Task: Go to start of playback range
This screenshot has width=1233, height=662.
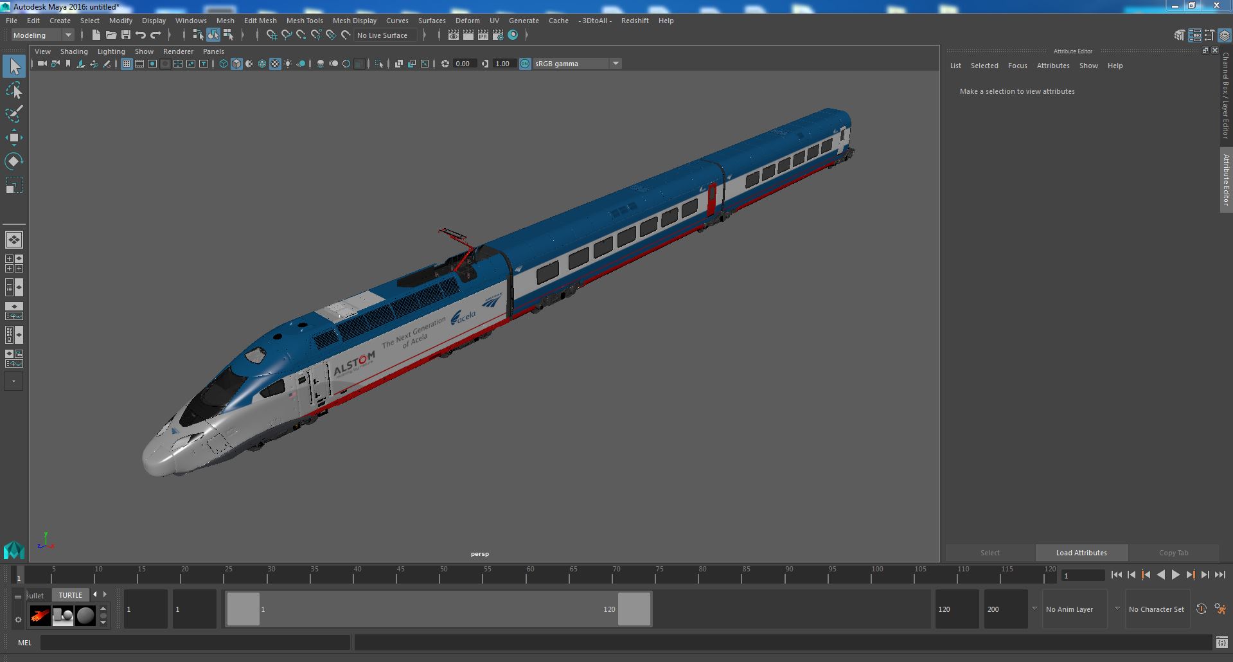Action: (1116, 575)
